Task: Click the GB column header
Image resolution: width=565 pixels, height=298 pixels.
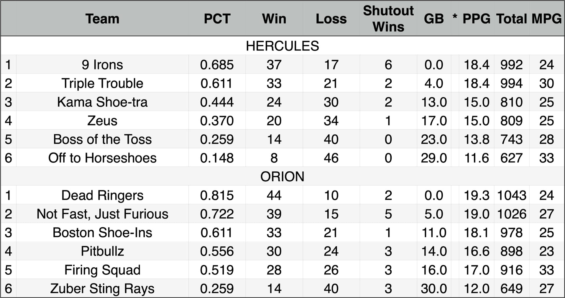Action: pos(433,19)
